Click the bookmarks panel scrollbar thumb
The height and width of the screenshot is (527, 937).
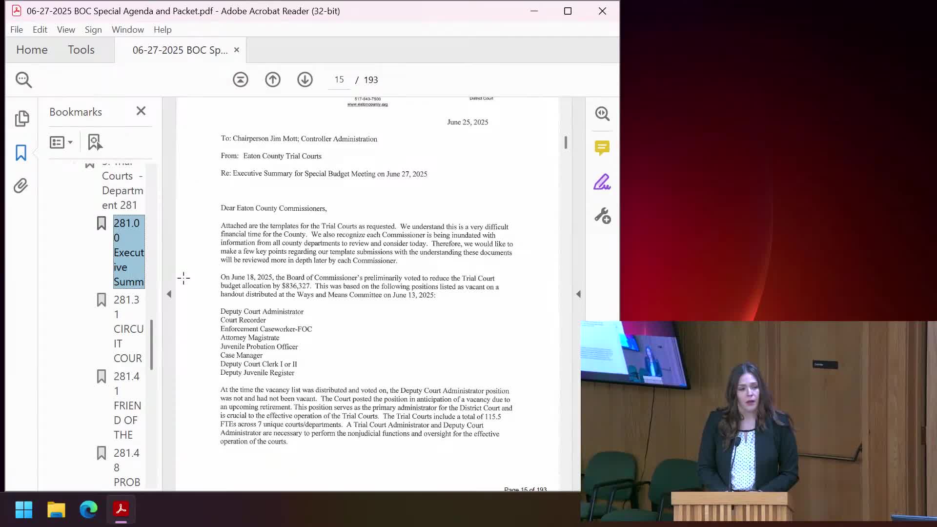click(x=152, y=345)
